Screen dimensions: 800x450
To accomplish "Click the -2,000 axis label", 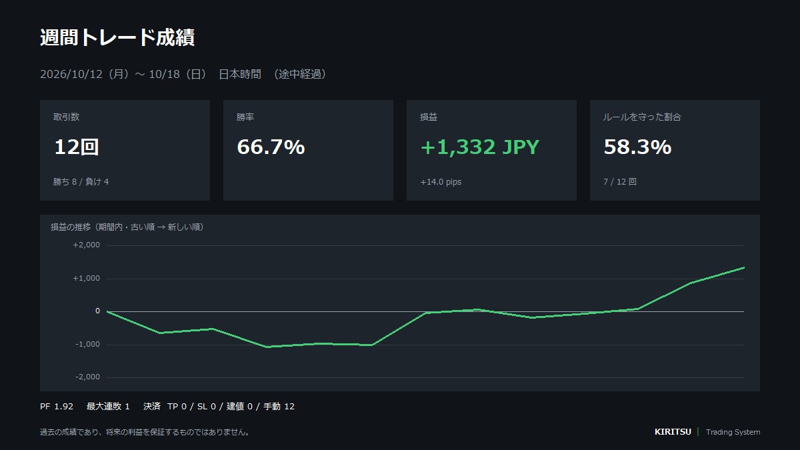I will click(87, 377).
